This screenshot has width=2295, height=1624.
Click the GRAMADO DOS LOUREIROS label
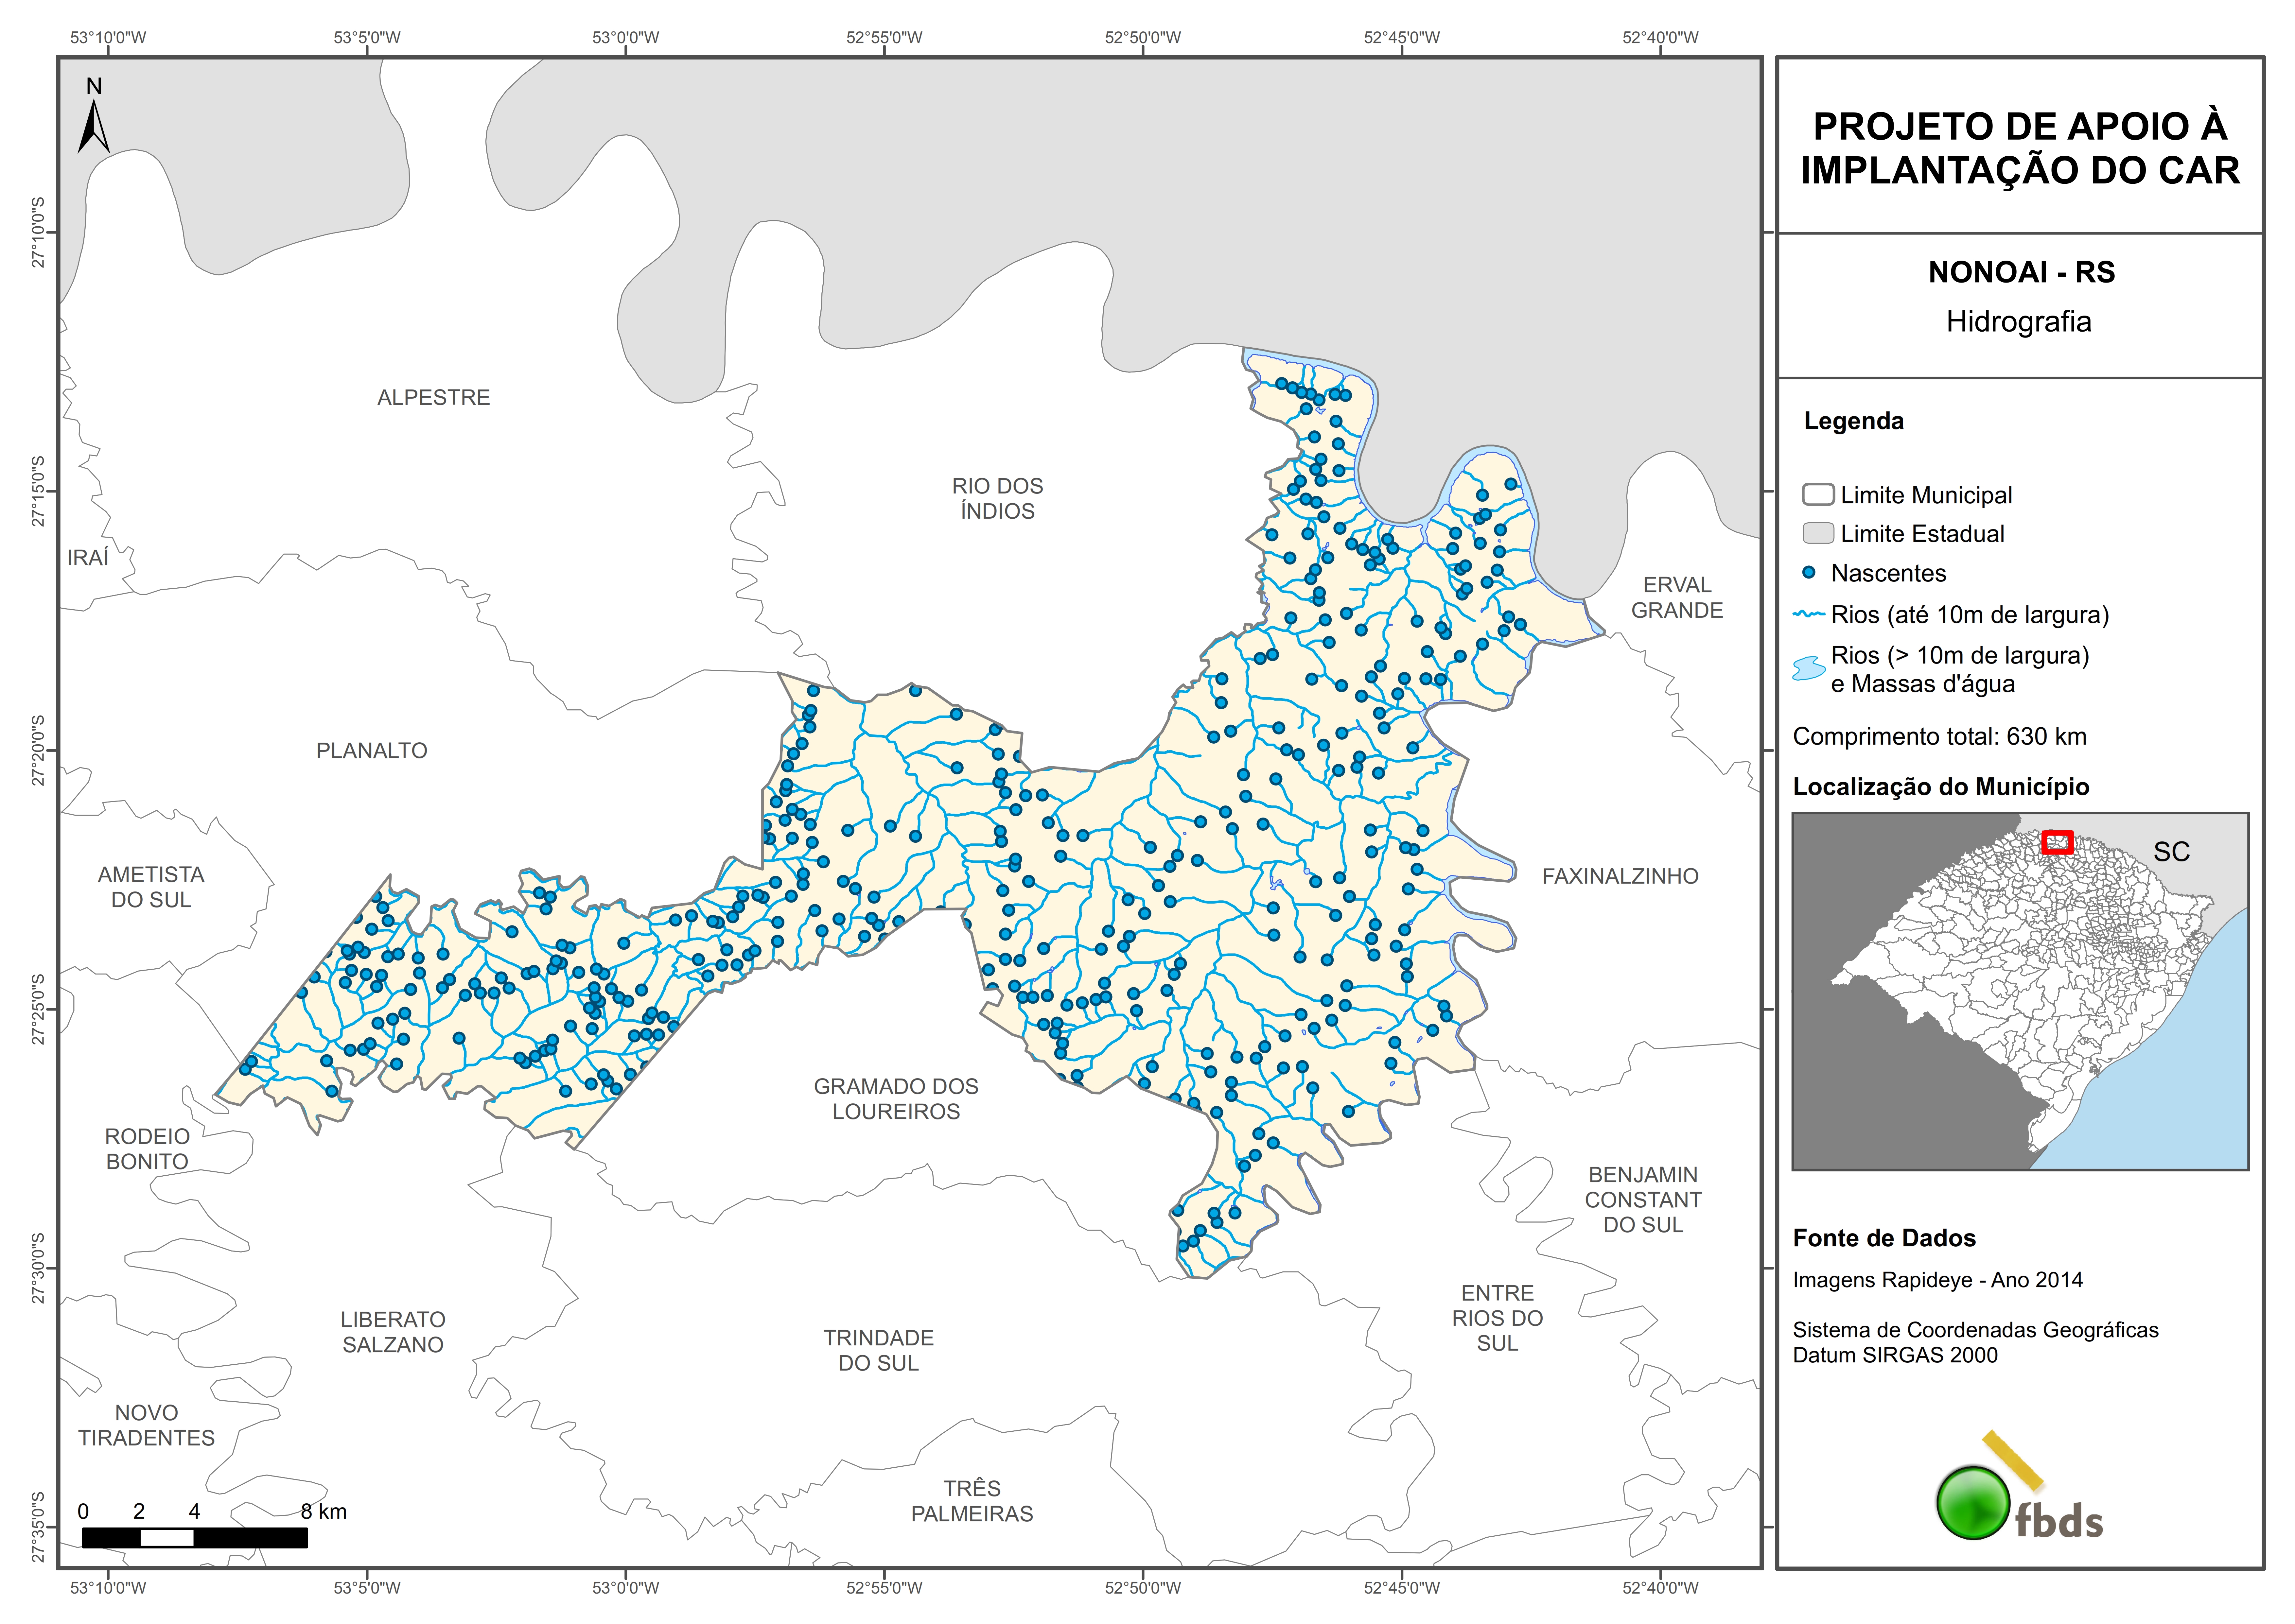pyautogui.click(x=896, y=1098)
